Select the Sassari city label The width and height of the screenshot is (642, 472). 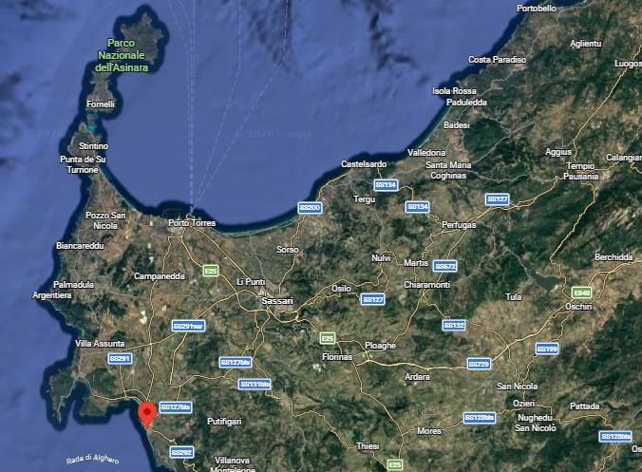point(277,301)
